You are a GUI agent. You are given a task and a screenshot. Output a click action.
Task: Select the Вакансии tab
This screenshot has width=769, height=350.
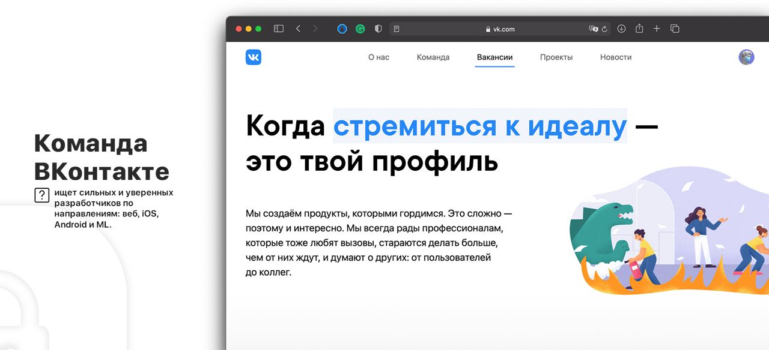(494, 58)
